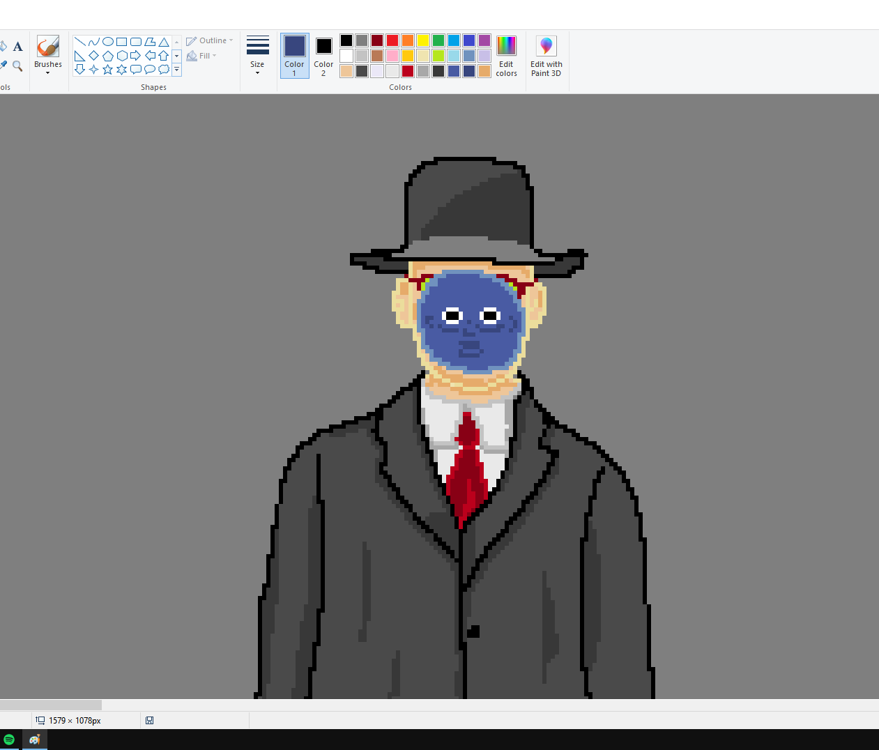Choose the Hexagon shape
The height and width of the screenshot is (750, 879).
122,56
